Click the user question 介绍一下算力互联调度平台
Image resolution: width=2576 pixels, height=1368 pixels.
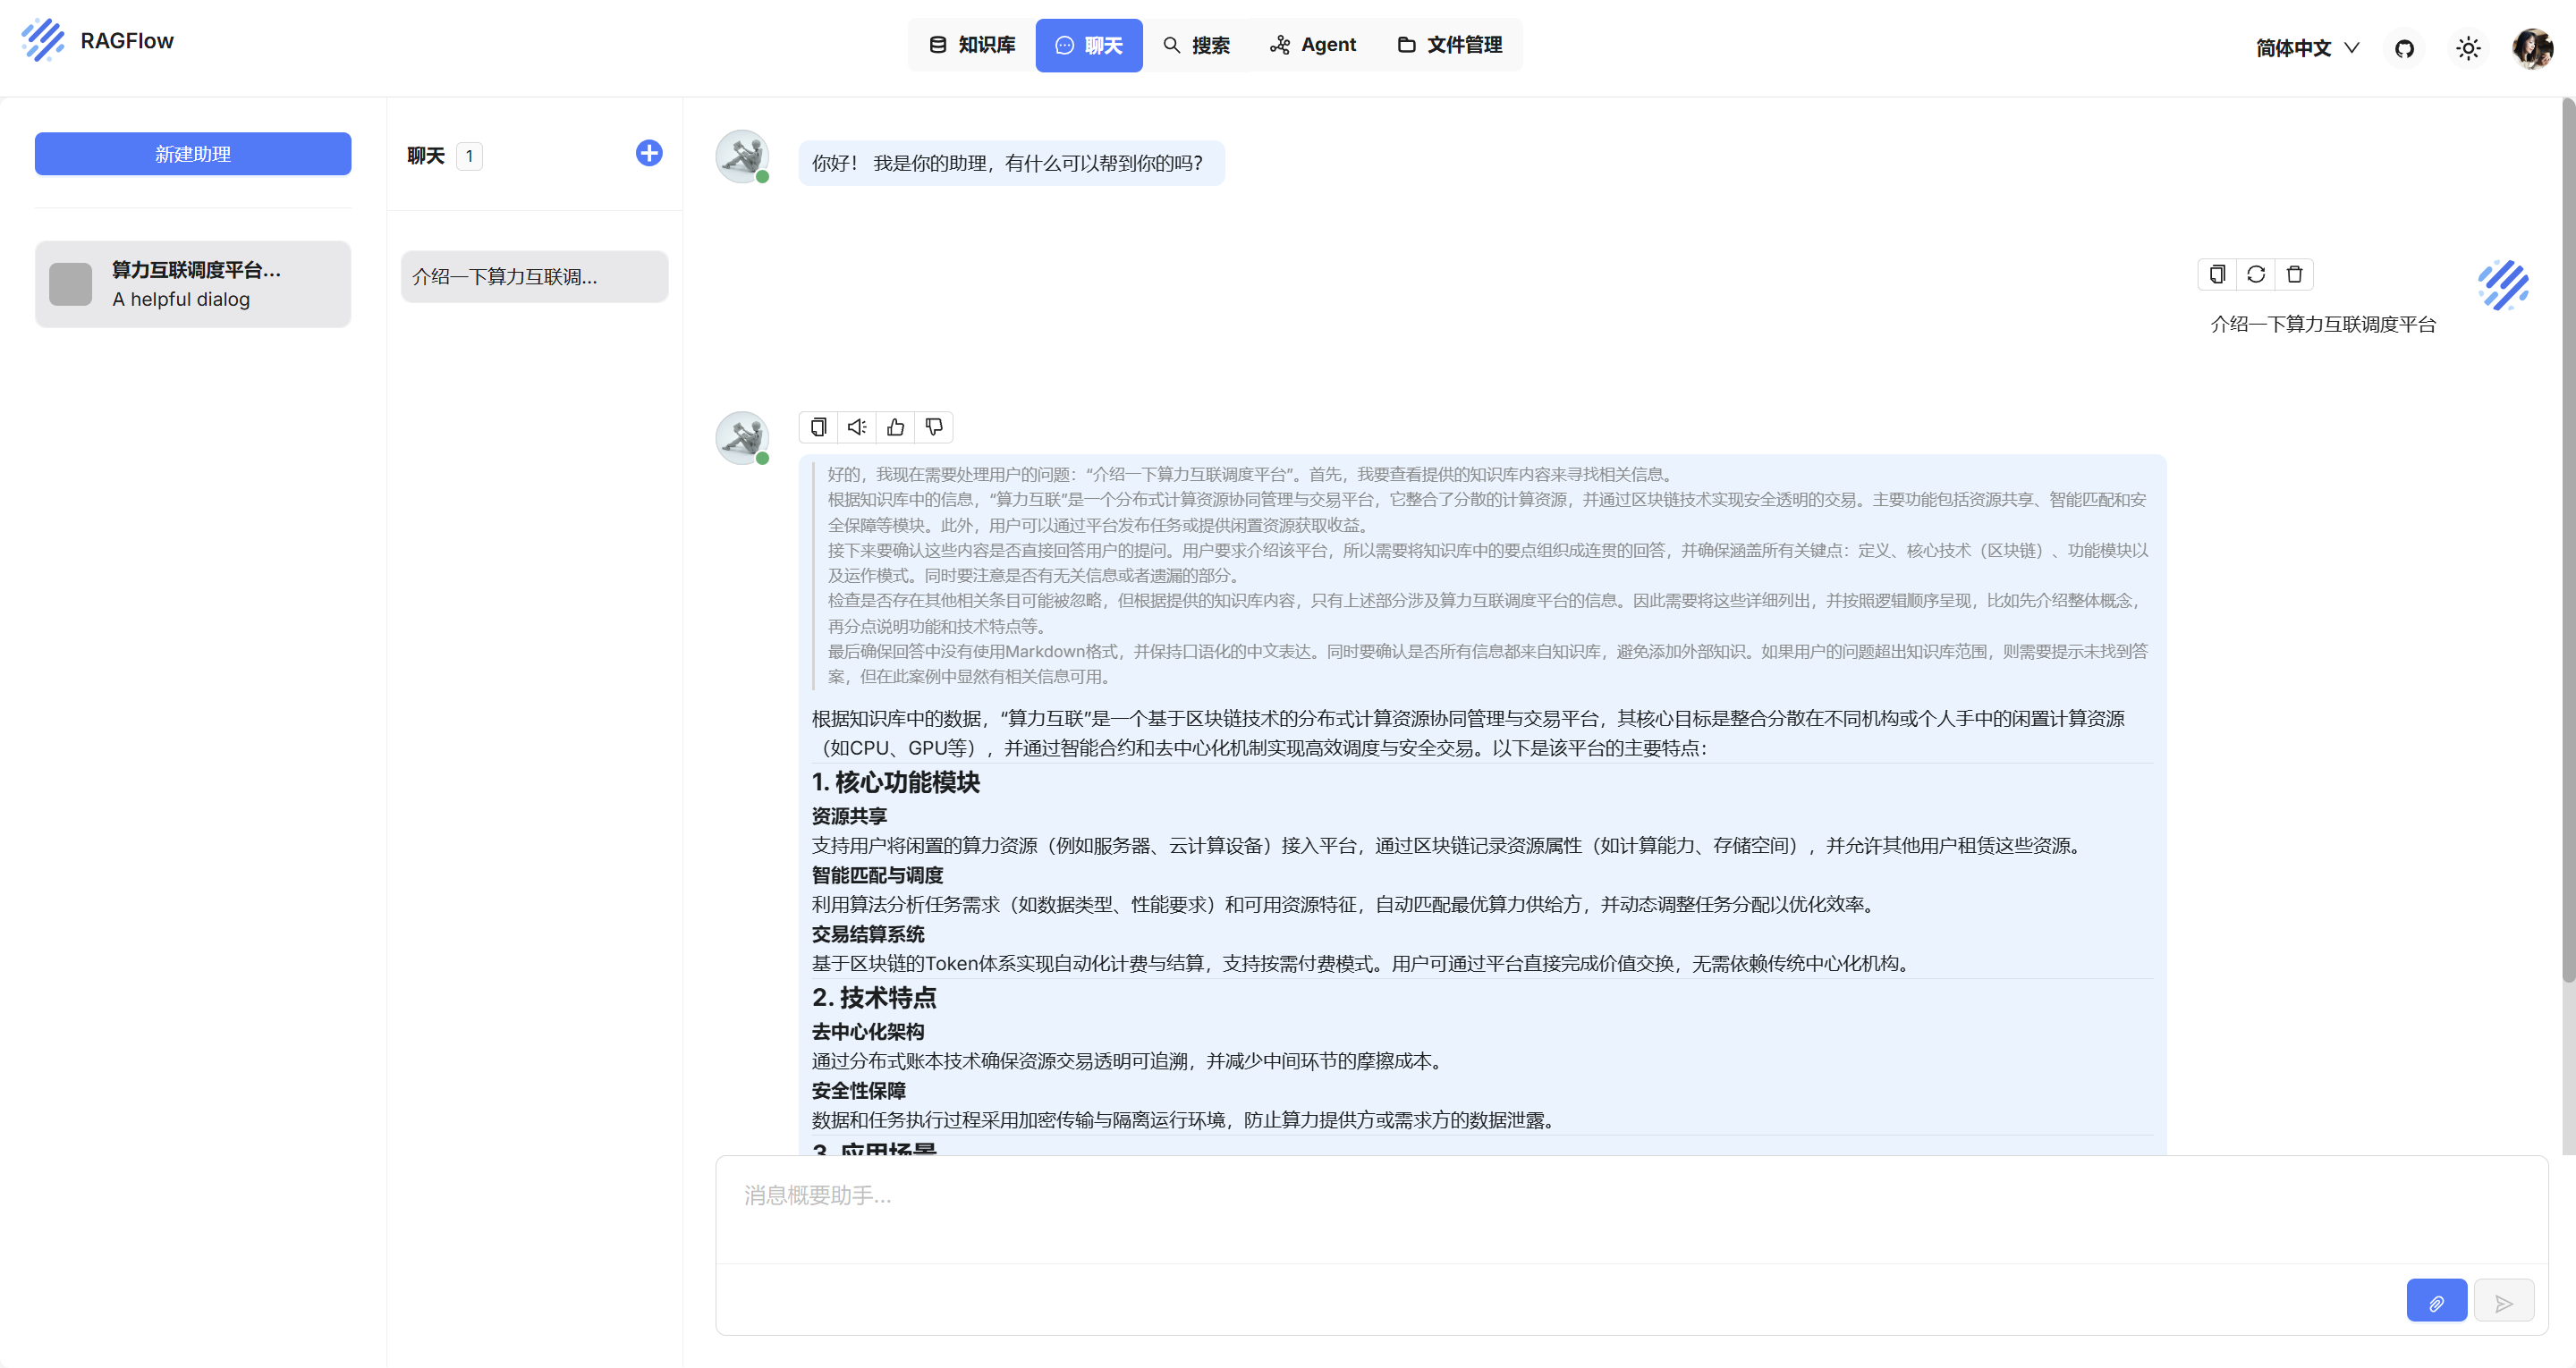point(2323,324)
